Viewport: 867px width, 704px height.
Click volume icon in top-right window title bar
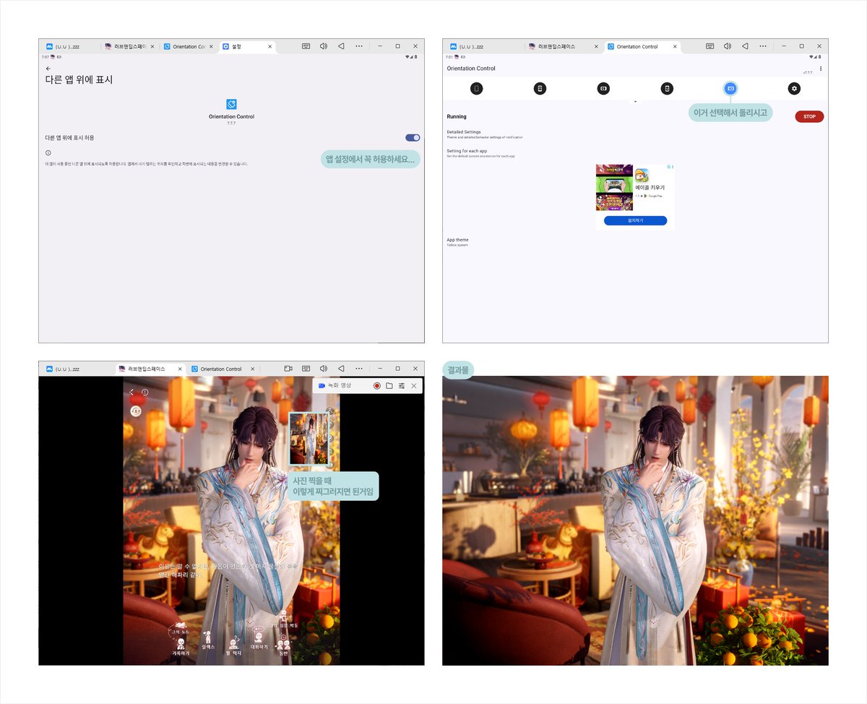tap(727, 46)
